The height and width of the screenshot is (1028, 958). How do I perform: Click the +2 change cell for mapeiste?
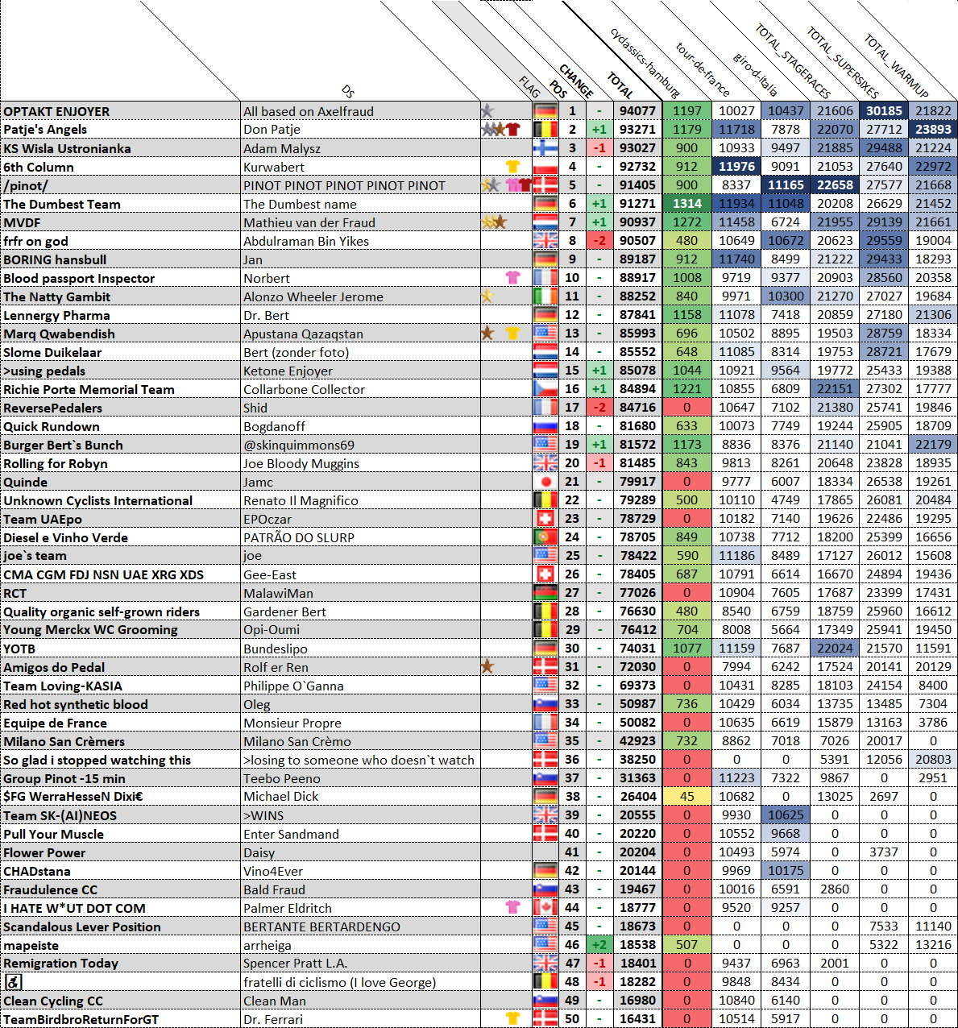coord(599,945)
